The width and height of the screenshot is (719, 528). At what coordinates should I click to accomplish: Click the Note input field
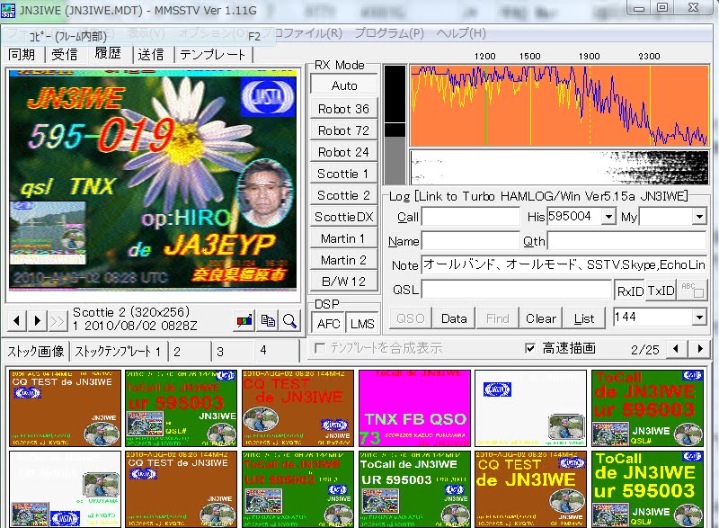coord(564,264)
